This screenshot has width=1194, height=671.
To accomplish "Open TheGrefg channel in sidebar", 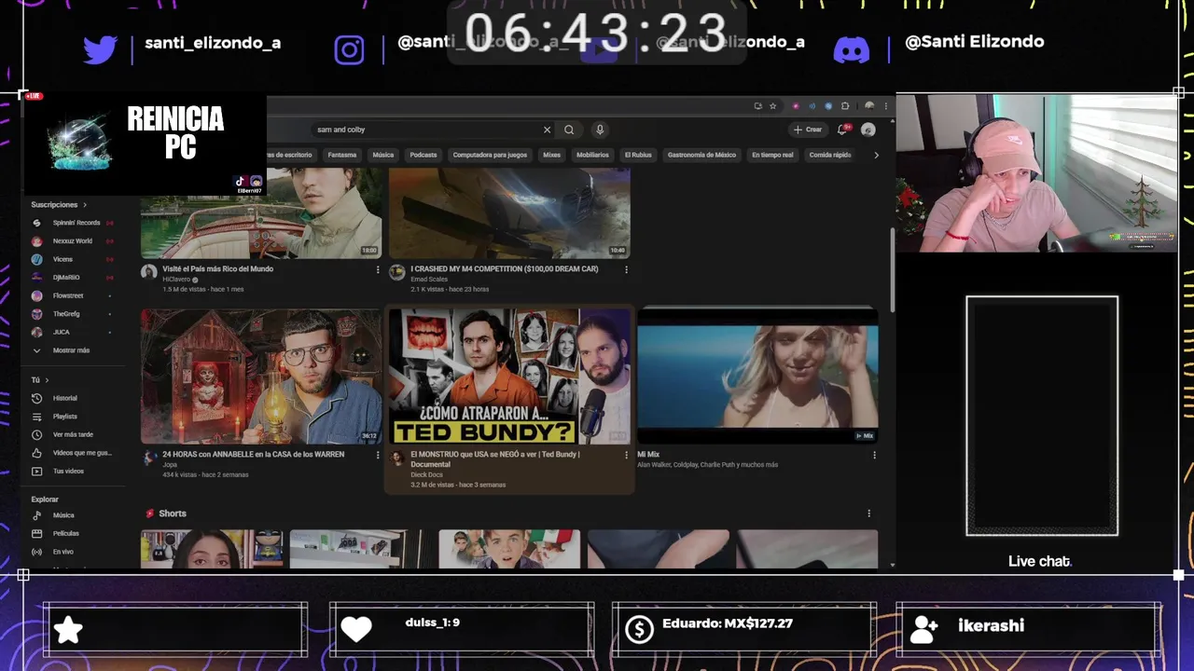I will [73, 313].
